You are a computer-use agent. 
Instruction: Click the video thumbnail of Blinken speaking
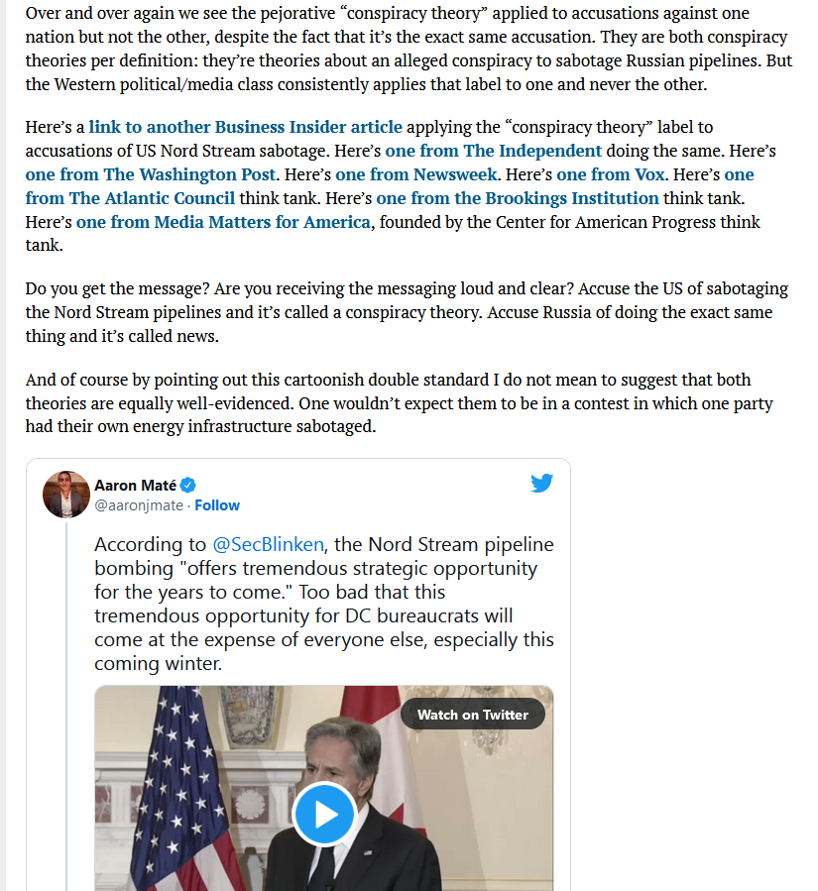[324, 788]
